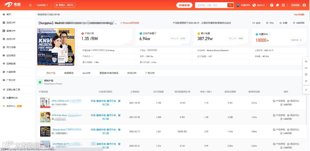Click the WhatsApp icon on the right floating bar

tap(306, 74)
